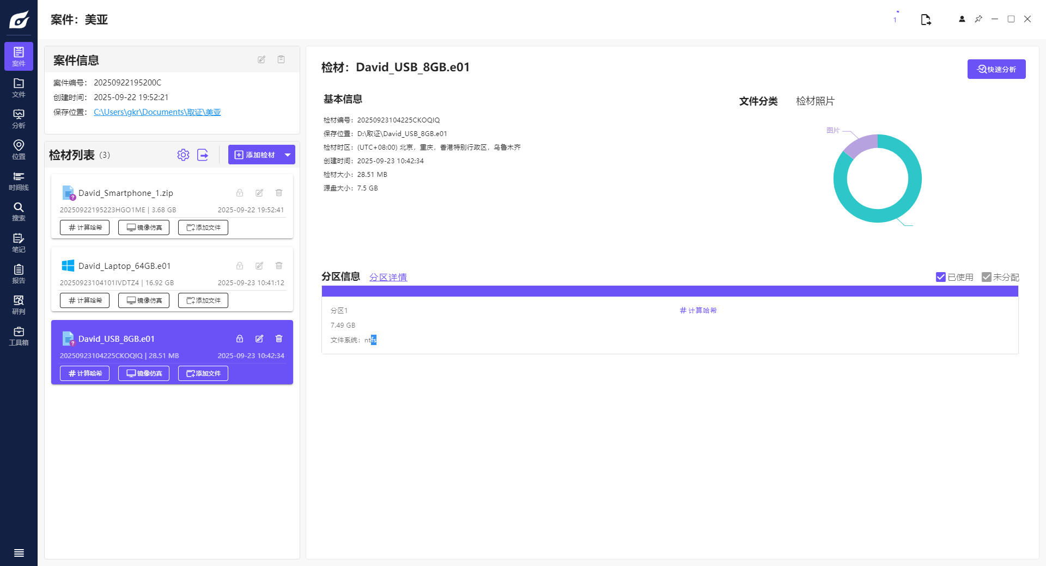Switch to the 检材照片 tab
Viewport: 1046px width, 566px height.
tap(814, 101)
